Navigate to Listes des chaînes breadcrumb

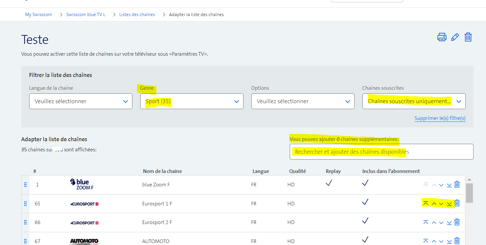[x=137, y=14]
